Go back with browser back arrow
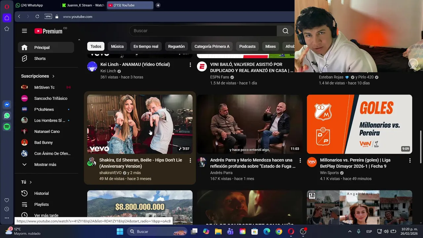 (x=19, y=17)
